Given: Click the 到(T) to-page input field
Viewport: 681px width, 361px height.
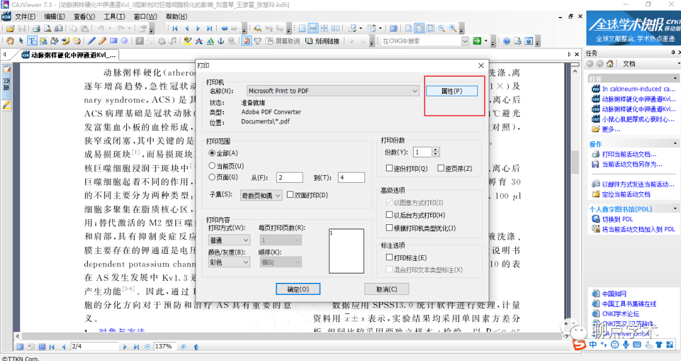Looking at the screenshot, I should click(351, 177).
